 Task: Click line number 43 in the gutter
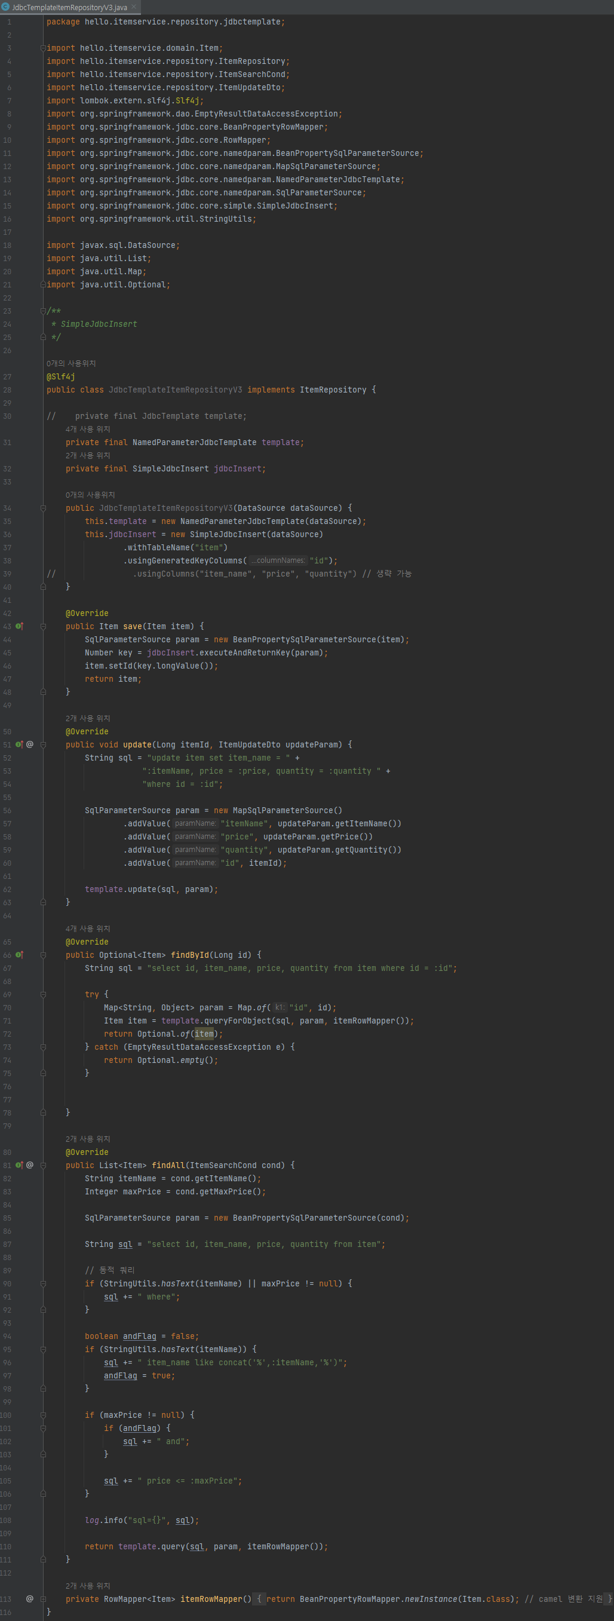pos(7,626)
